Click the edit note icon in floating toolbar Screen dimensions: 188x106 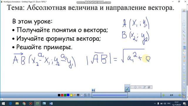pos(144,87)
